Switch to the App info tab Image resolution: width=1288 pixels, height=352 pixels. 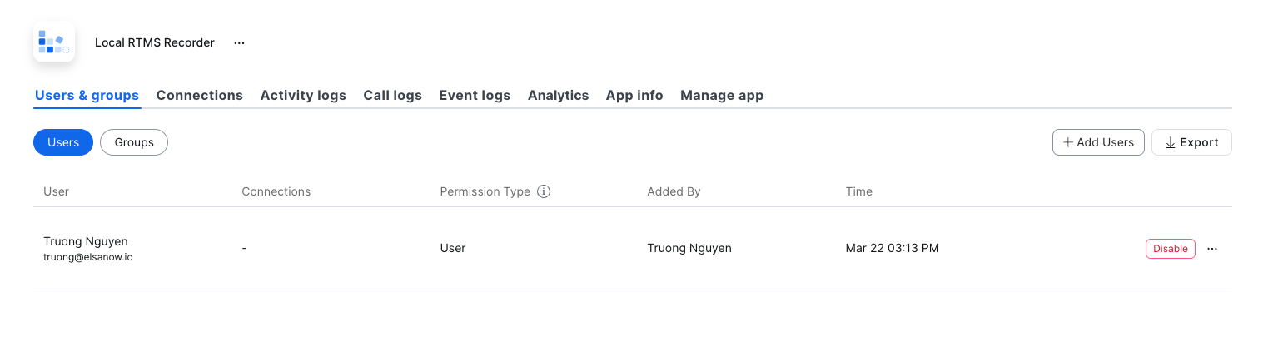point(634,95)
